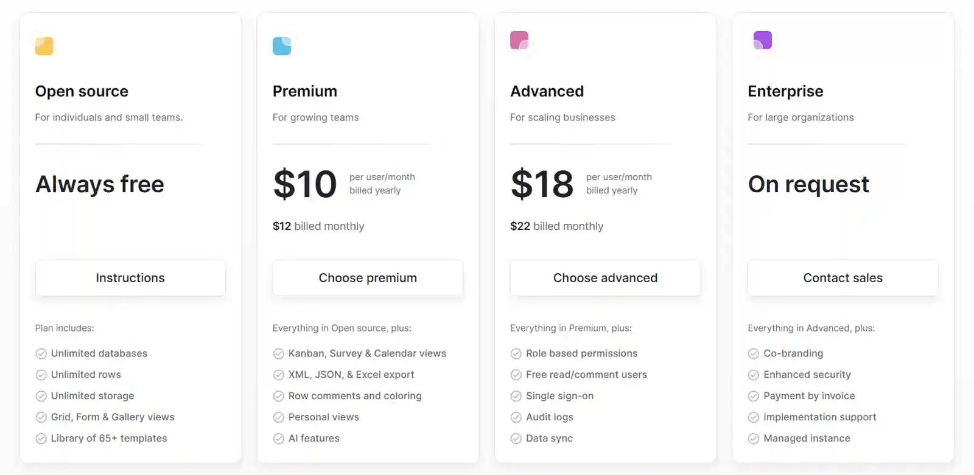Click checkmark icon beside Managed instance
The width and height of the screenshot is (974, 475).
pos(754,439)
